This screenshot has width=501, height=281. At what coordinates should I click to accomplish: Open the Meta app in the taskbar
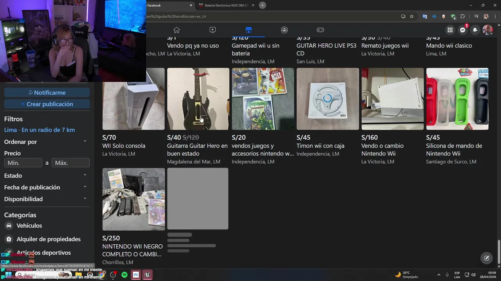(x=136, y=275)
